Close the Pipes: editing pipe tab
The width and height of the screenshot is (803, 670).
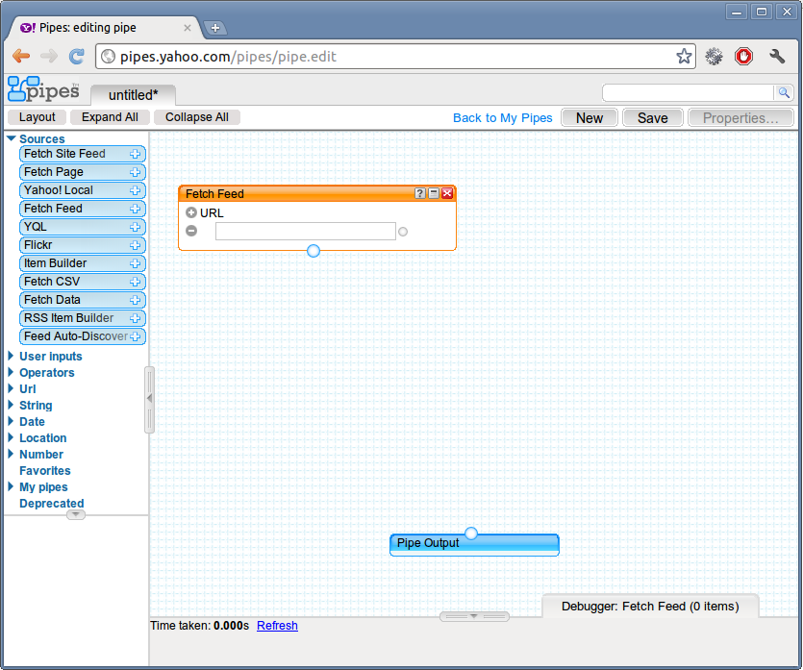(x=188, y=28)
